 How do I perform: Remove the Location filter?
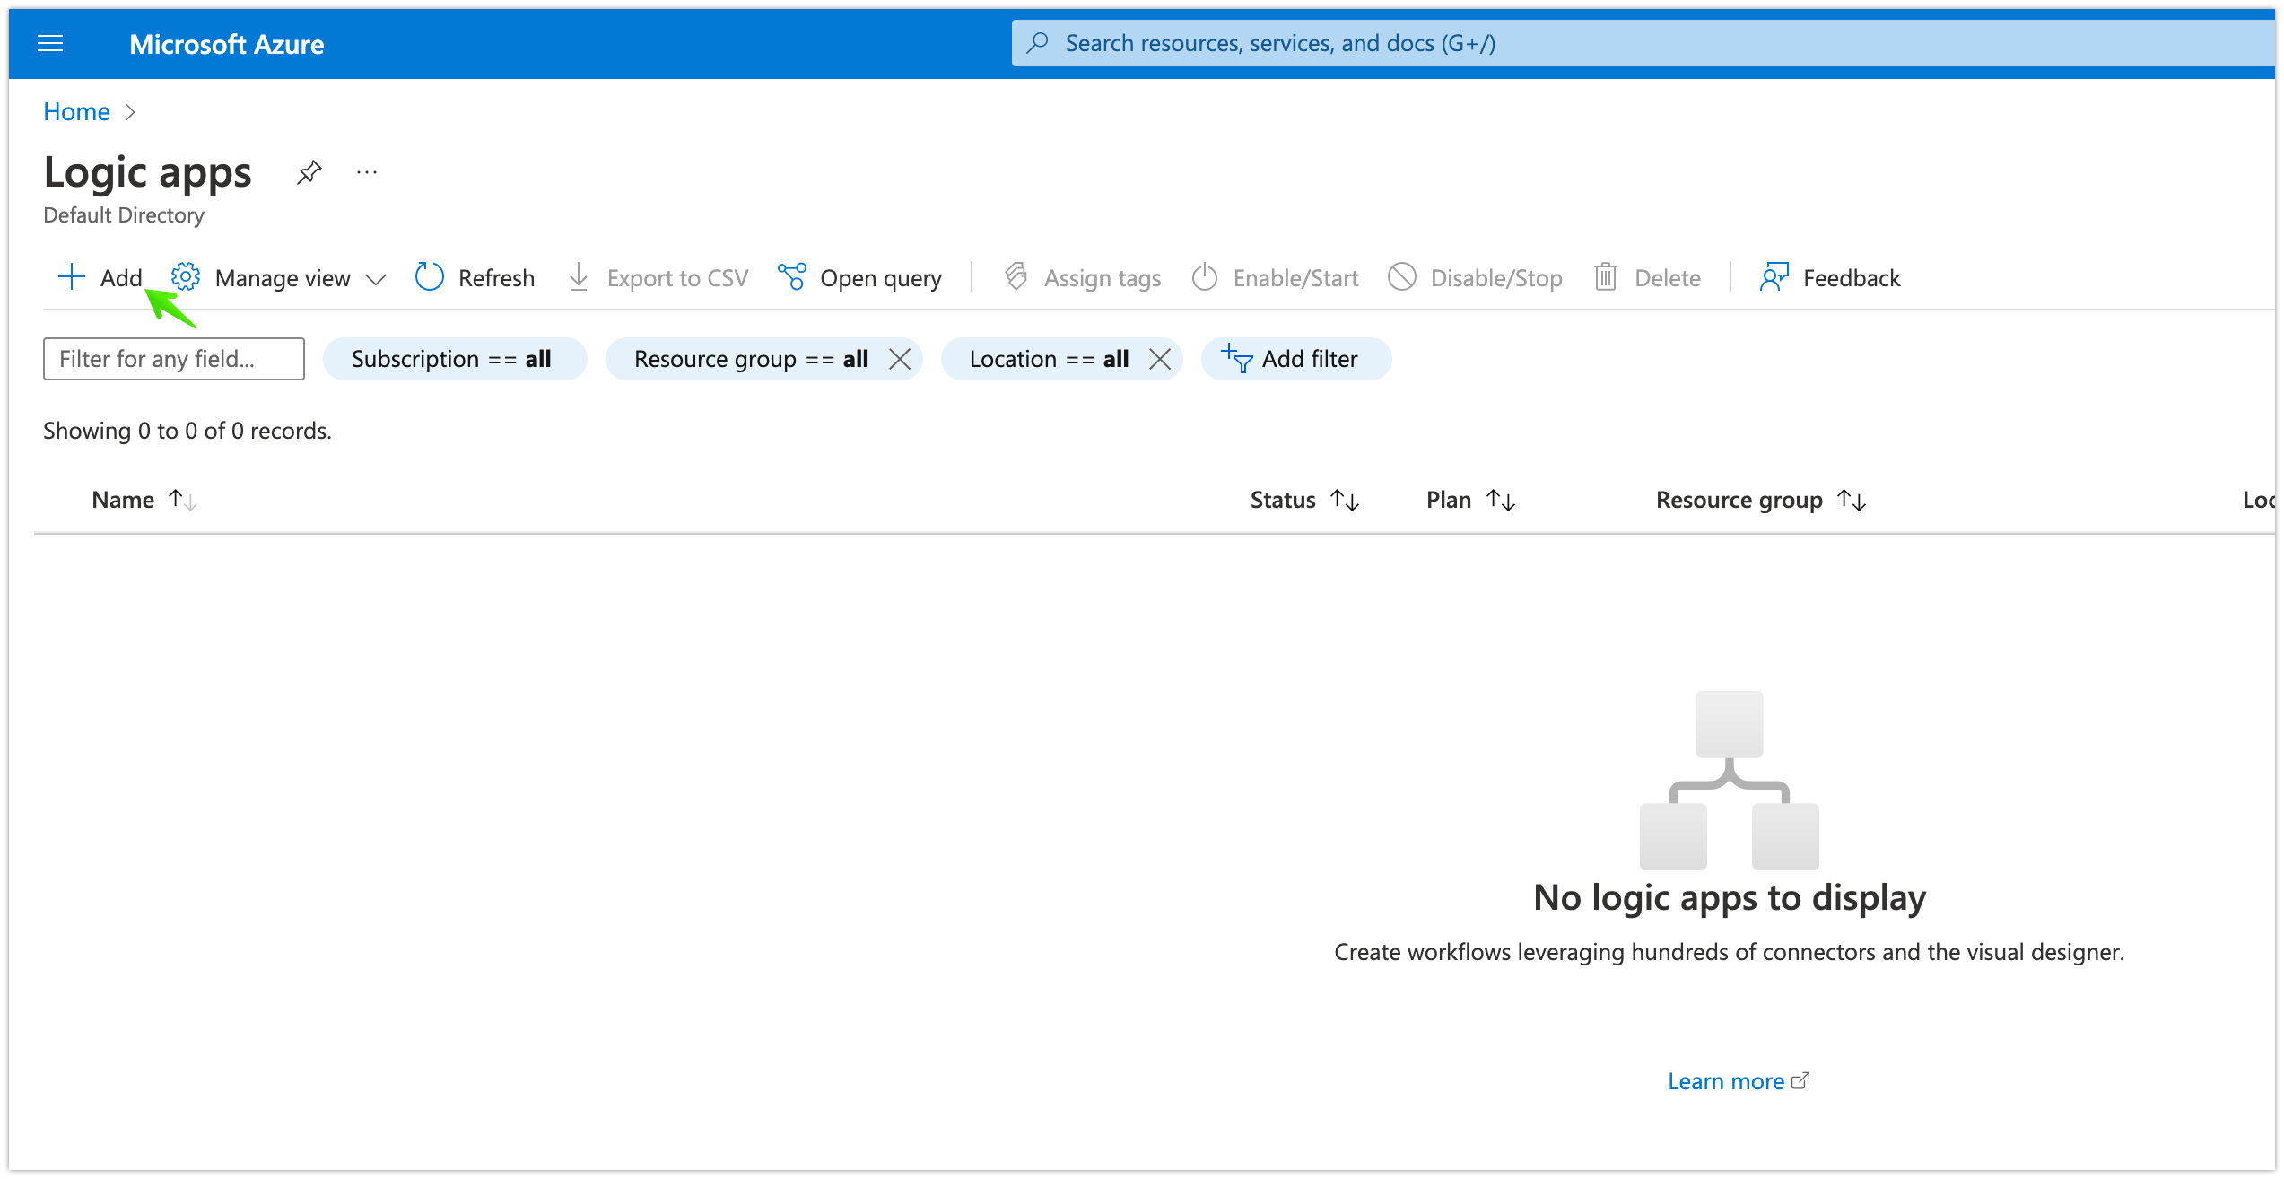[1160, 359]
